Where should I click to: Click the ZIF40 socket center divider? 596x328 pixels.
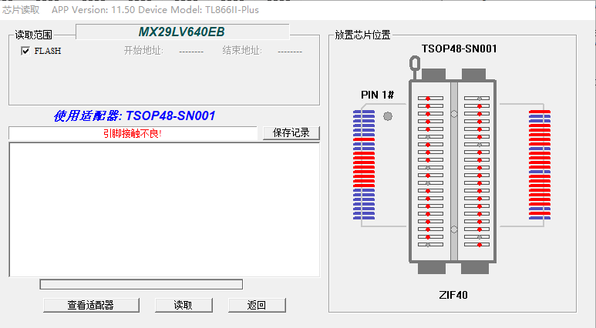454,169
